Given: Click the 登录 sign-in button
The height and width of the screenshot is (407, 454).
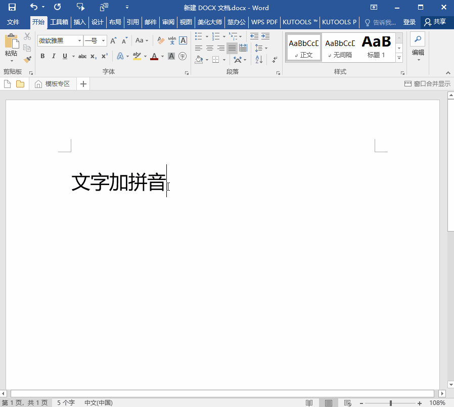Looking at the screenshot, I should pyautogui.click(x=410, y=22).
